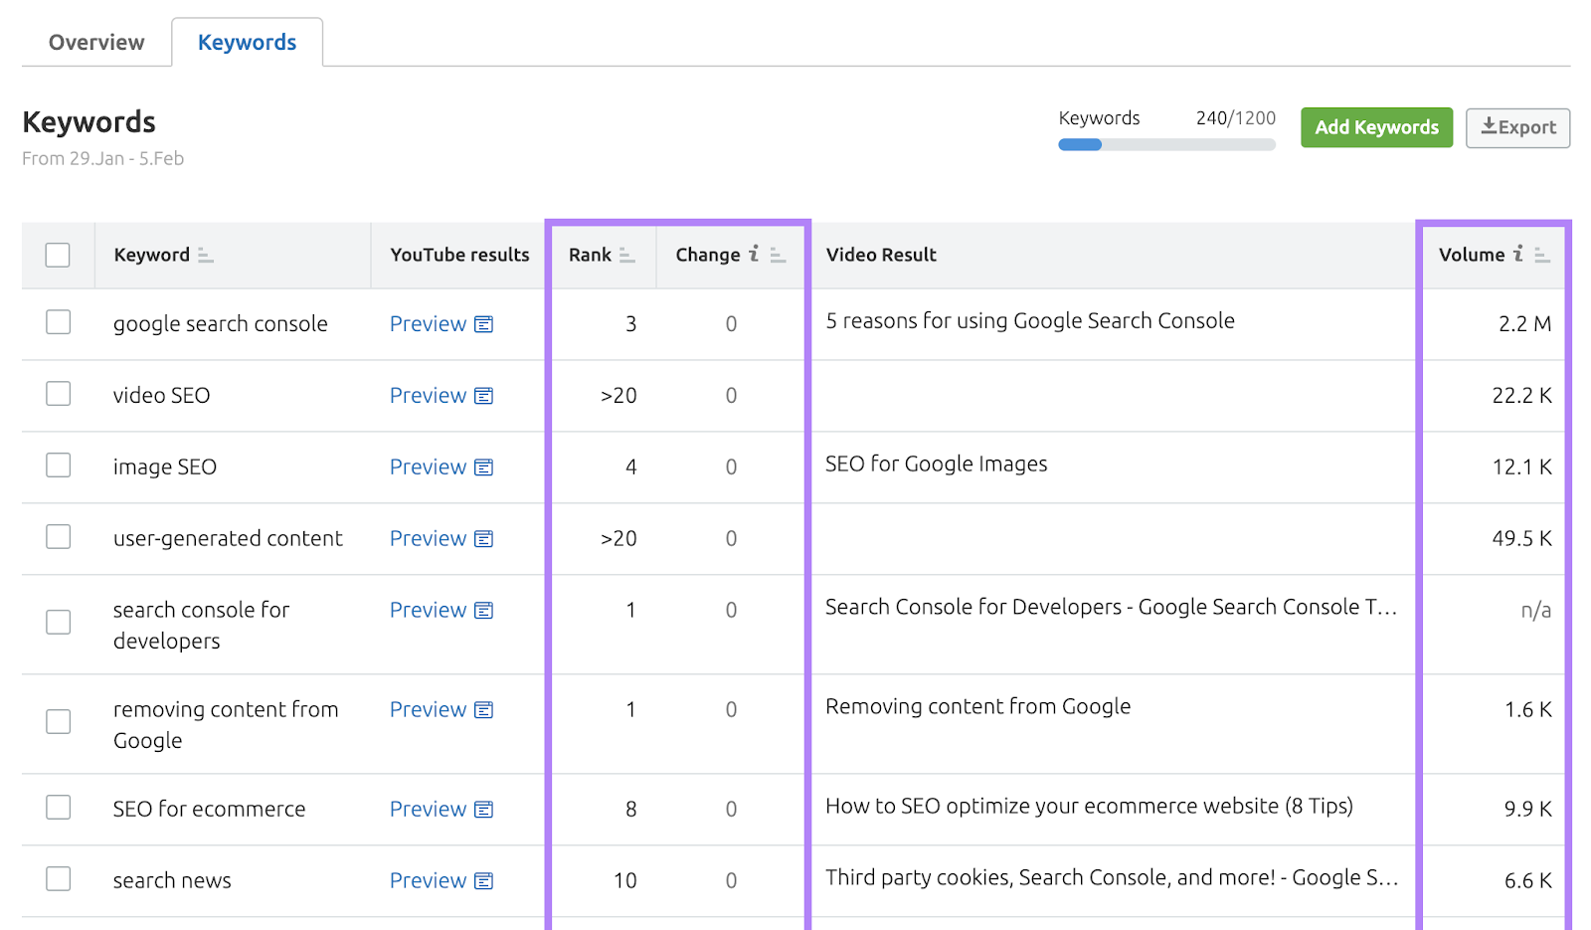Viewport: 1591px width, 930px height.
Task: Tick the checkbox for 'search news'
Action: 58,879
